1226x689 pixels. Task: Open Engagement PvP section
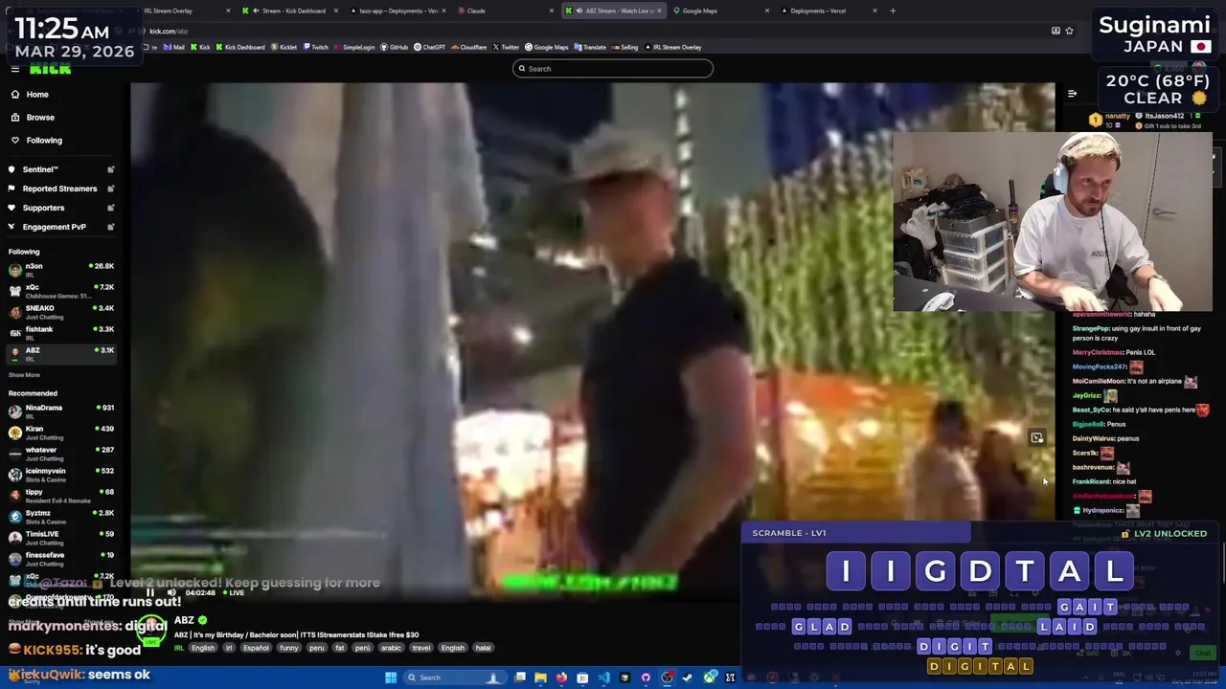(x=54, y=227)
